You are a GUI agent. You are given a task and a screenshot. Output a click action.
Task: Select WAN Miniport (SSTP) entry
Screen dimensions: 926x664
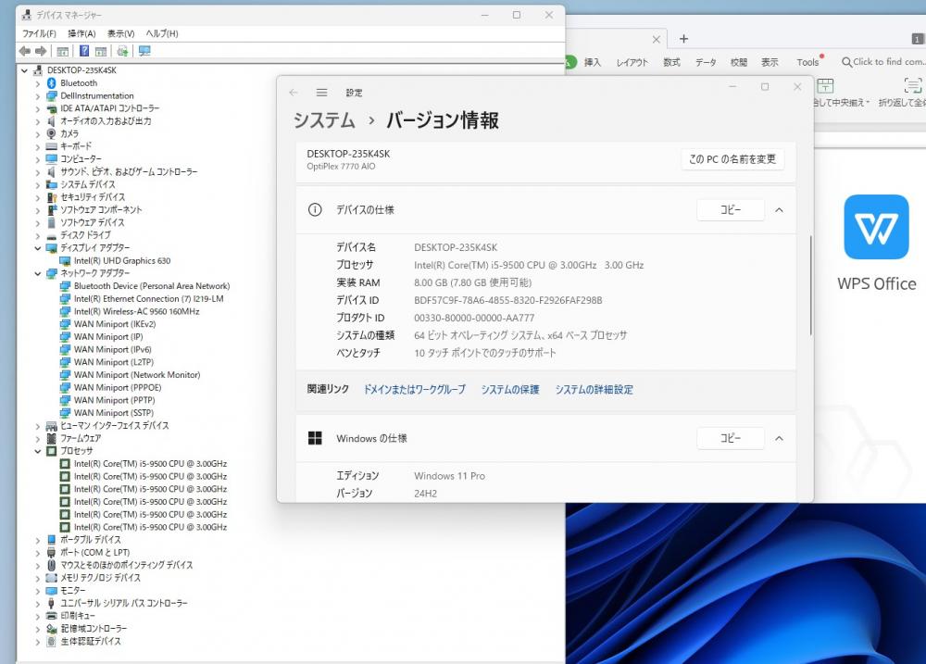click(x=113, y=413)
